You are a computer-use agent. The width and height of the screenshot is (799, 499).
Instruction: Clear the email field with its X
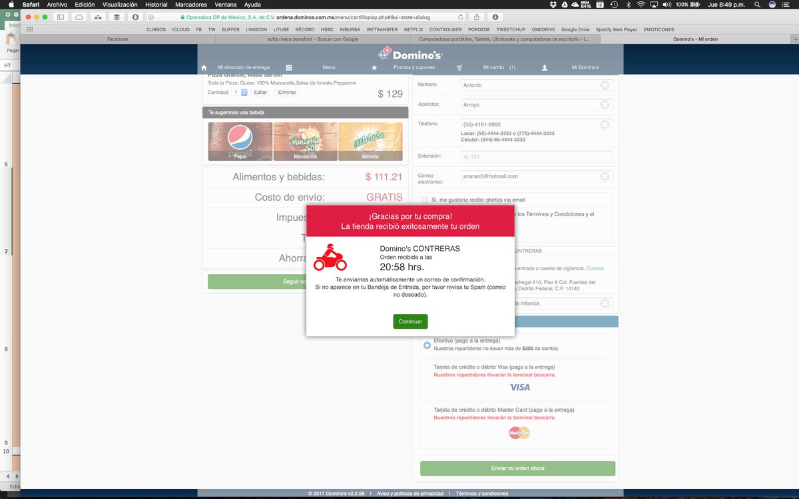pyautogui.click(x=605, y=176)
